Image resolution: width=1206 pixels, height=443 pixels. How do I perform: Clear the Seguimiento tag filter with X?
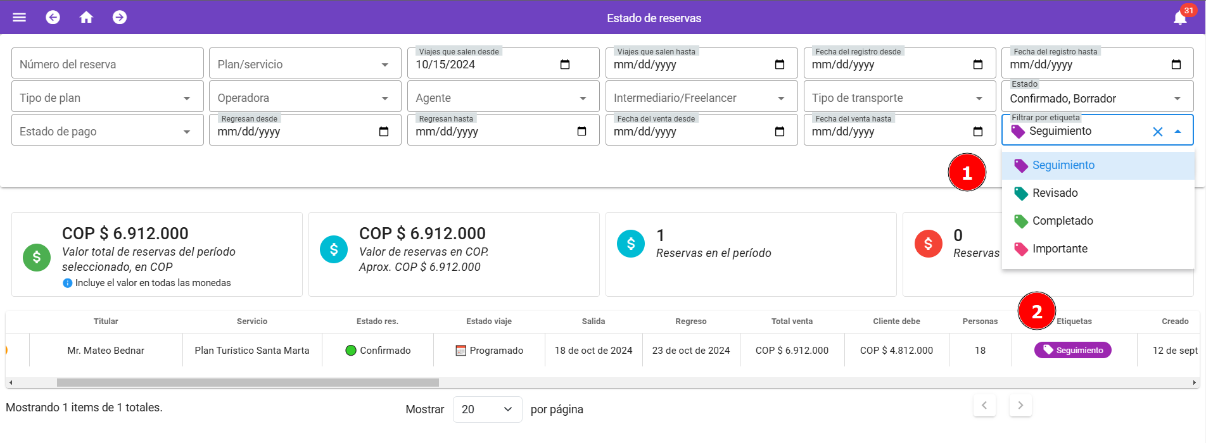(x=1158, y=132)
